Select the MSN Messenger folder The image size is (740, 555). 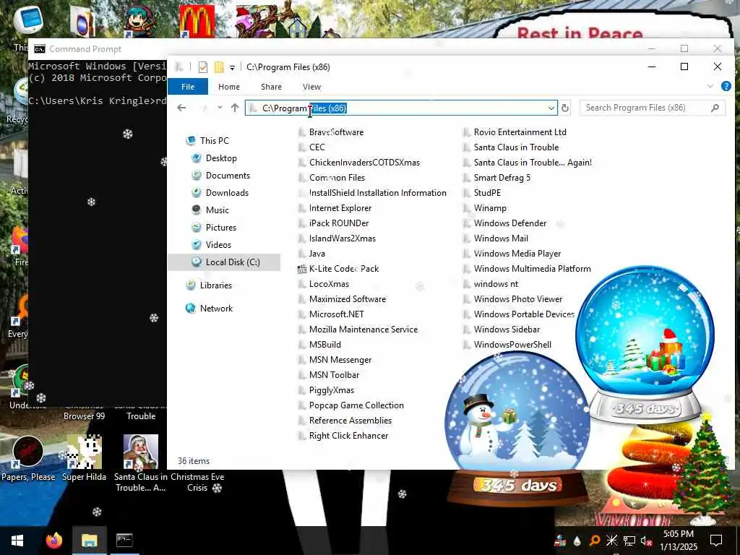coord(340,360)
